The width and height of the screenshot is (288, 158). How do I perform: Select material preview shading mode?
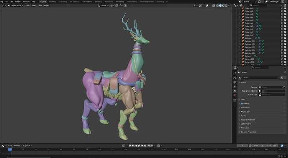[x=223, y=5]
